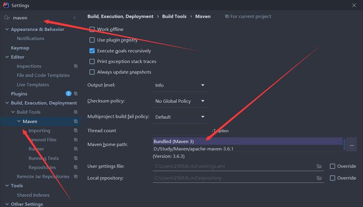This screenshot has height=207, width=363.
Task: Open the Checksum policy dropdown
Action: [180, 101]
